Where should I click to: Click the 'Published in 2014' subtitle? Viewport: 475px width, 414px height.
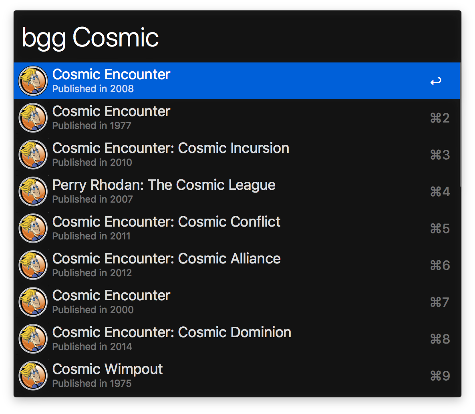pos(92,347)
